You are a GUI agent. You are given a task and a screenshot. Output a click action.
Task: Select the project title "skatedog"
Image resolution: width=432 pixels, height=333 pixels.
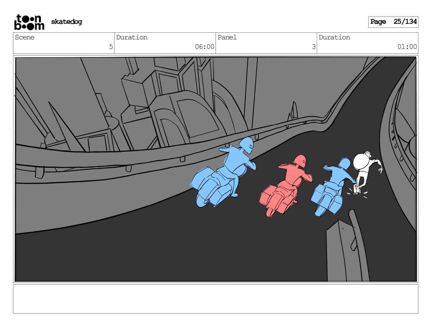pyautogui.click(x=67, y=22)
